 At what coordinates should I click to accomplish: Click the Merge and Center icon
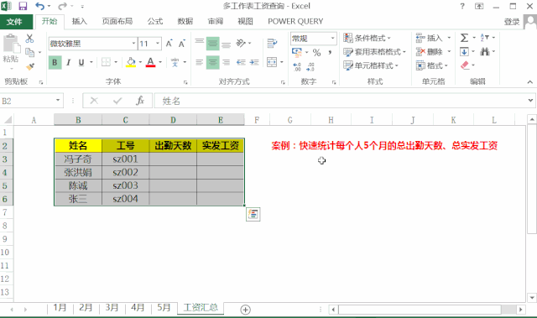coord(272,62)
